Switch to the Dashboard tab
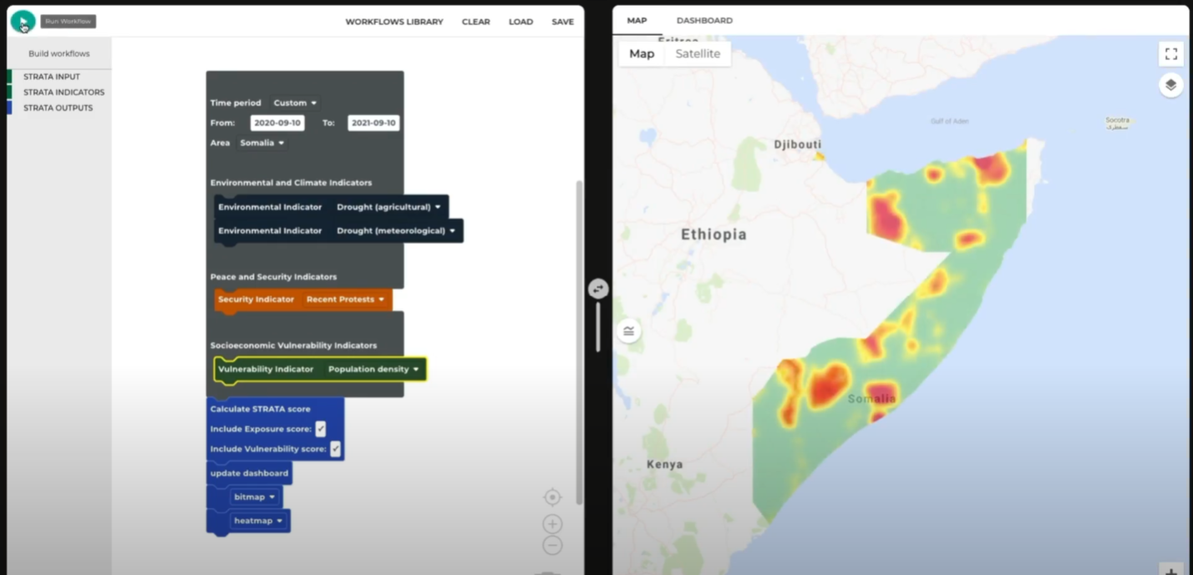This screenshot has width=1193, height=575. pyautogui.click(x=704, y=20)
